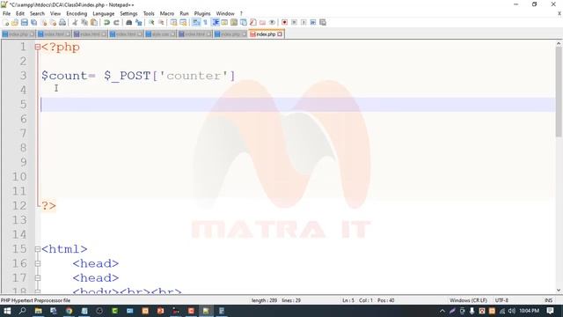Screen dimensions: 563x317
Task: Show hidden system tray icons chevron
Action: coord(442,311)
